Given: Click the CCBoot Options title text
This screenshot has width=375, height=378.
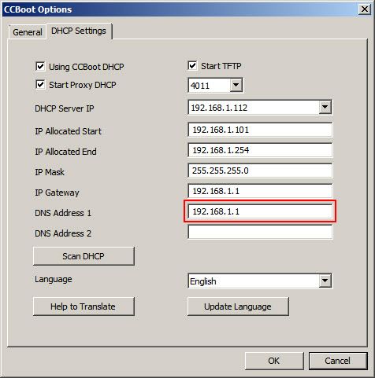Looking at the screenshot, I should pos(38,9).
